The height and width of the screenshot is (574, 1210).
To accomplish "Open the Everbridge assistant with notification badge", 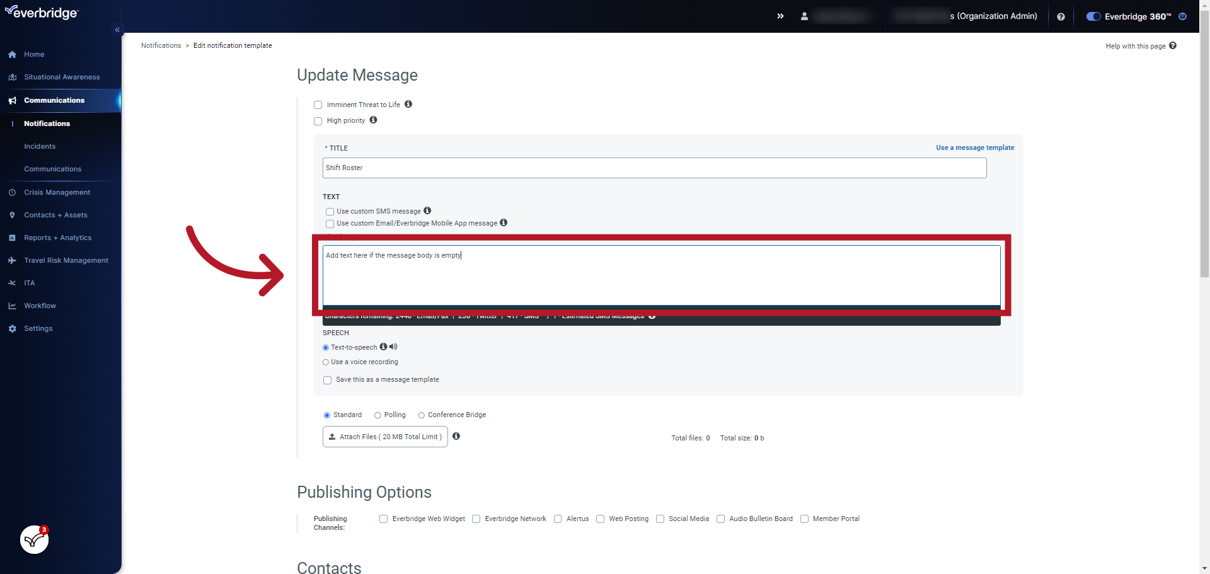I will tap(33, 539).
